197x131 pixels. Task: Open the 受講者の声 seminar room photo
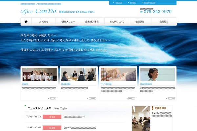(x=141, y=119)
